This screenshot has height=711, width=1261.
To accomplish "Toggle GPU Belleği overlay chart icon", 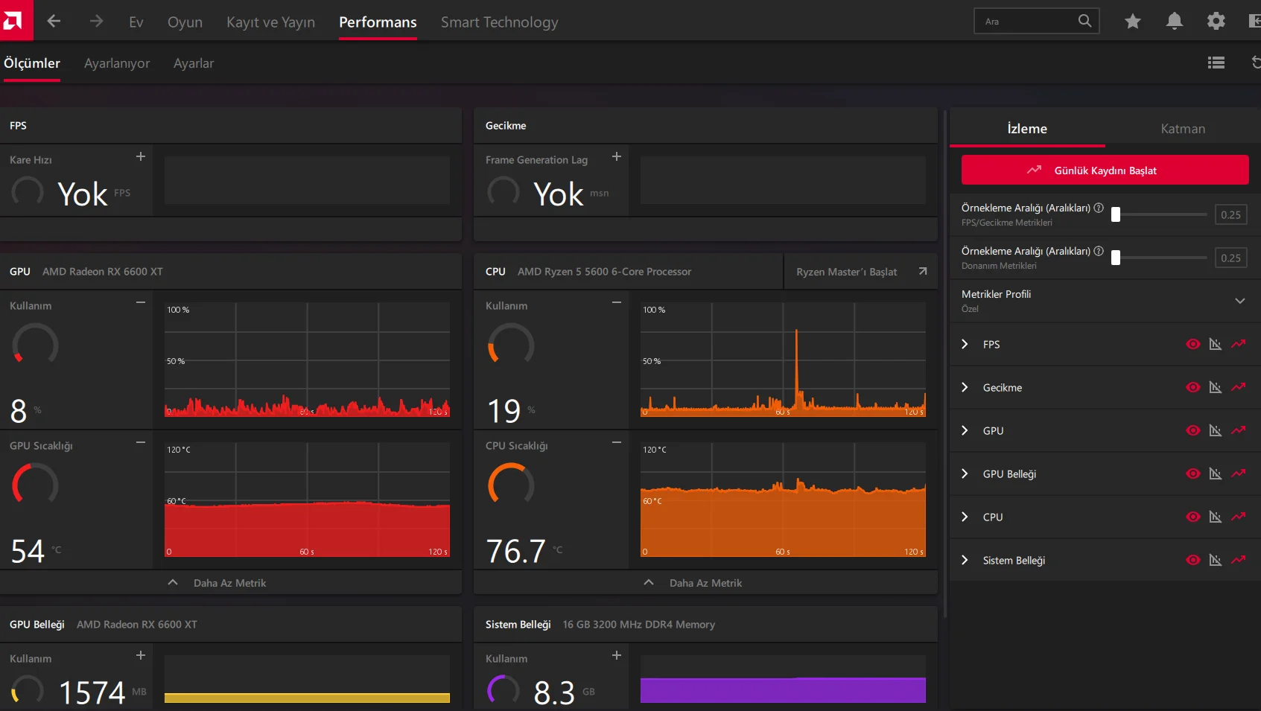I will (x=1216, y=474).
